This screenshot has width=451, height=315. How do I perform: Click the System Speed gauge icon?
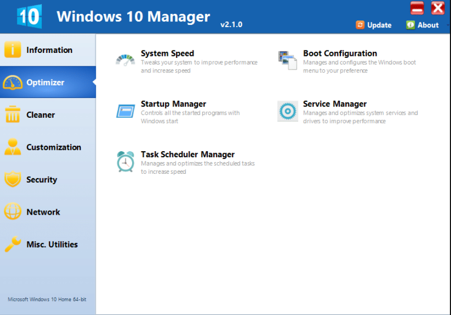tap(125, 60)
